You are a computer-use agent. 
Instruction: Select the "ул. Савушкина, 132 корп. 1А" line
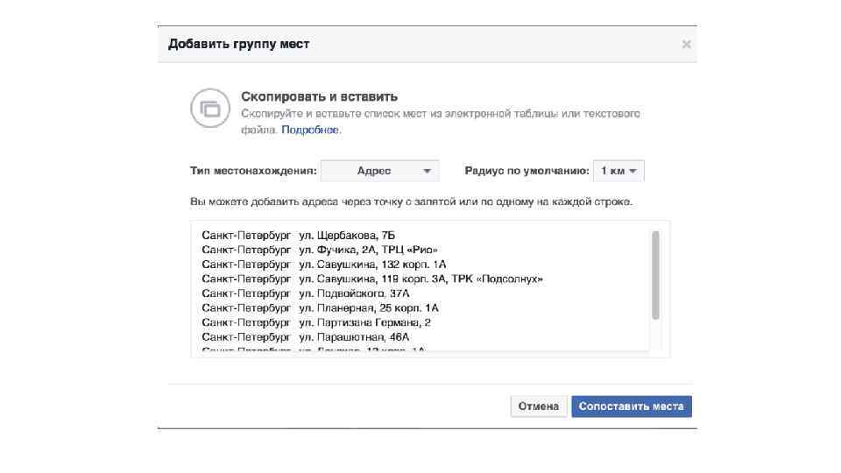point(372,265)
